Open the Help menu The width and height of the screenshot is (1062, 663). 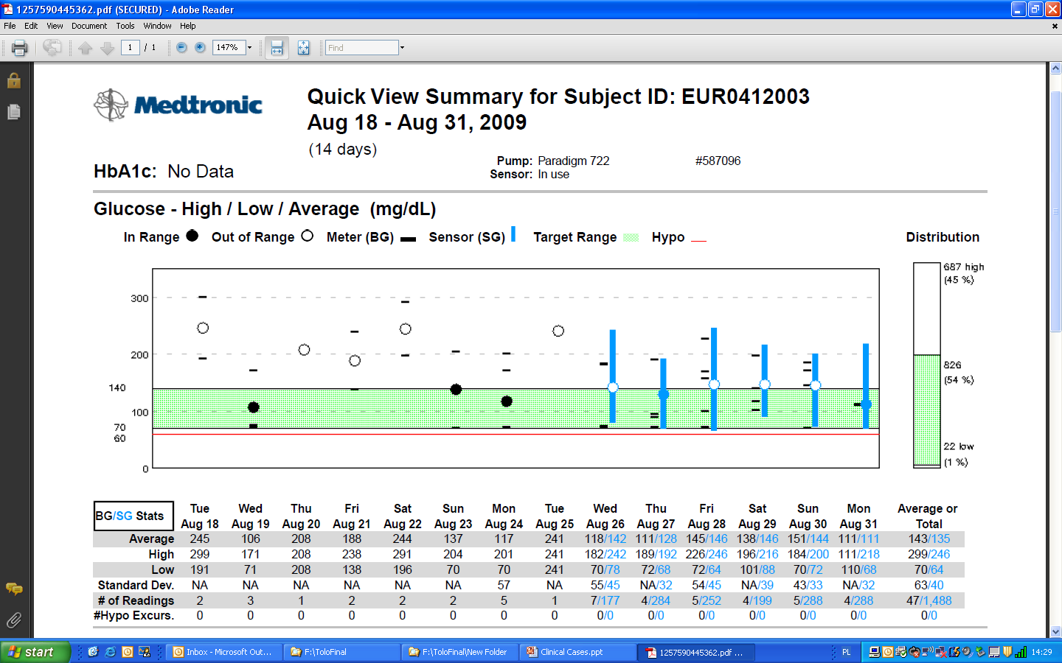[x=188, y=26]
